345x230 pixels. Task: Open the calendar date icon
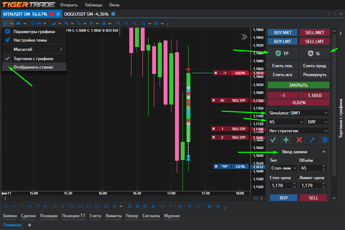(x=156, y=23)
